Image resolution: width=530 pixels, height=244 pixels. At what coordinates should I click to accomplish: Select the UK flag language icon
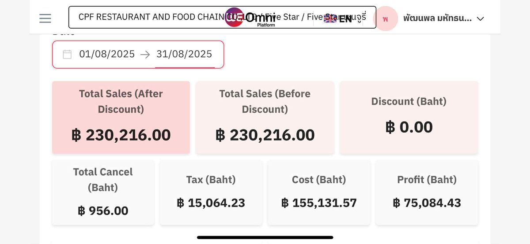[x=330, y=18]
